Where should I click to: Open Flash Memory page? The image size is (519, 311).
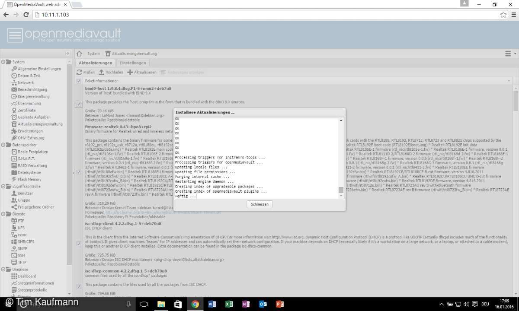click(29, 179)
